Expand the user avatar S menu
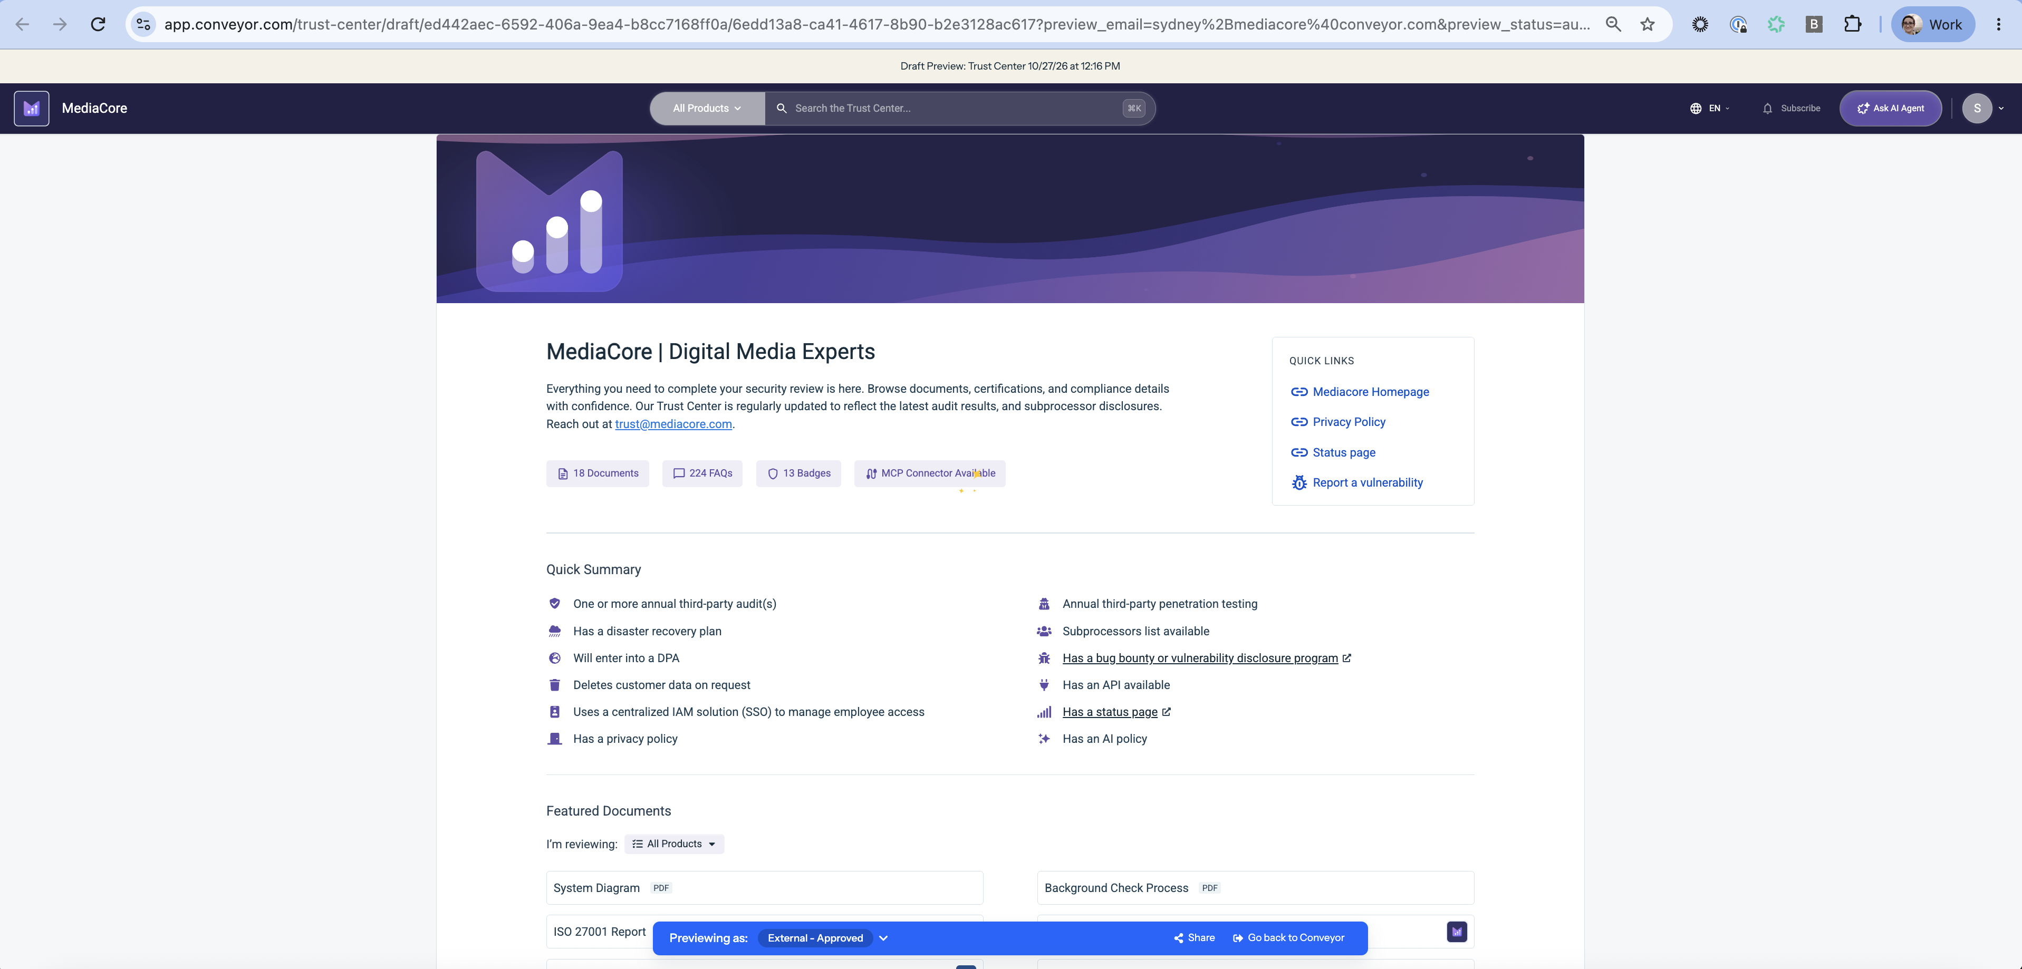The width and height of the screenshot is (2022, 969). (1983, 108)
